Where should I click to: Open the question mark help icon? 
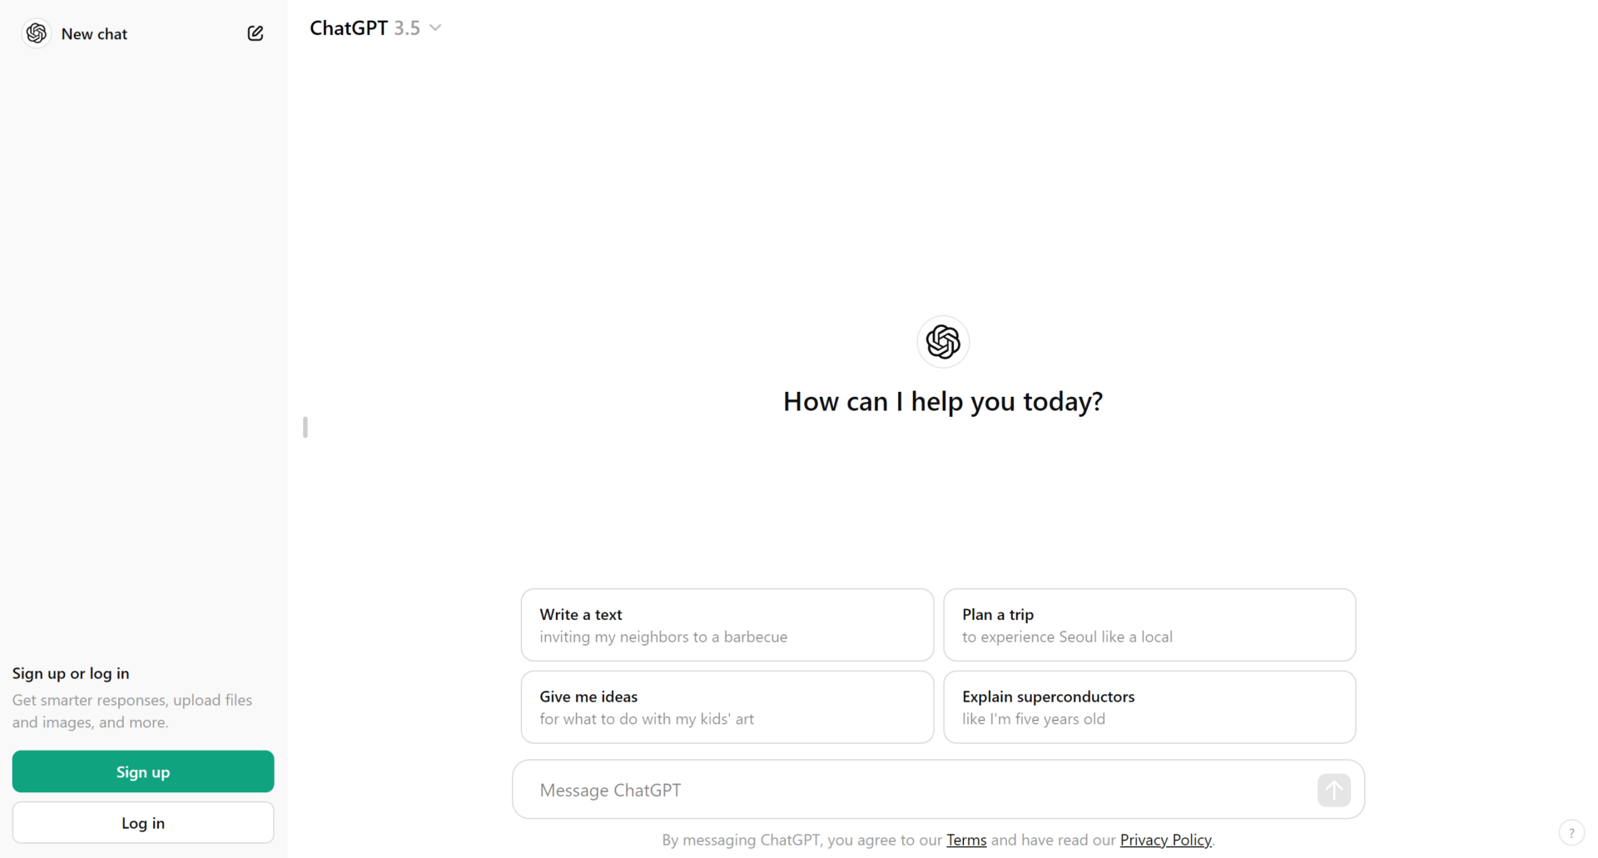click(x=1571, y=832)
